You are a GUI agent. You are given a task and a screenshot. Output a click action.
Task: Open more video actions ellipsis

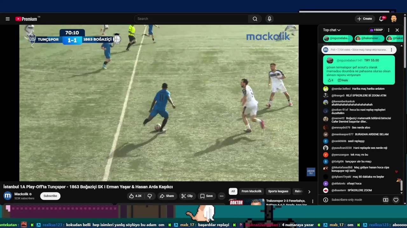point(222,196)
